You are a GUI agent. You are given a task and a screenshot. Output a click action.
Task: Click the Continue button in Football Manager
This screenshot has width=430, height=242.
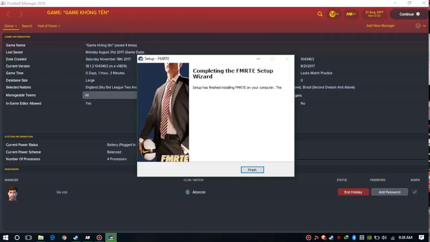click(x=410, y=14)
